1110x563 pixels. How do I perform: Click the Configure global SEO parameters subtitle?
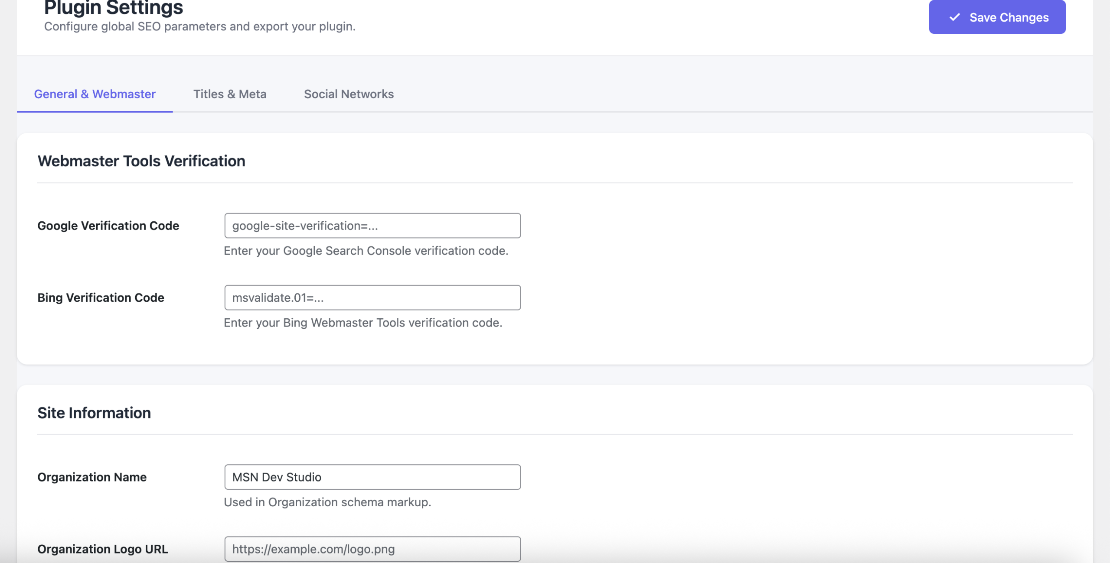click(199, 26)
